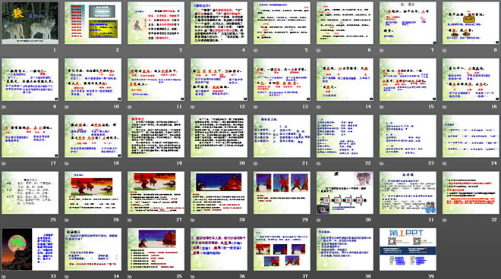This screenshot has height=279, width=501.
Task: Select slide 6 thumbnail
Action: point(345,23)
